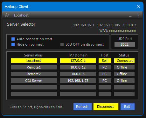The width and height of the screenshot is (146, 118).
Task: Close the Localhost panel with small X
Action: point(138,15)
